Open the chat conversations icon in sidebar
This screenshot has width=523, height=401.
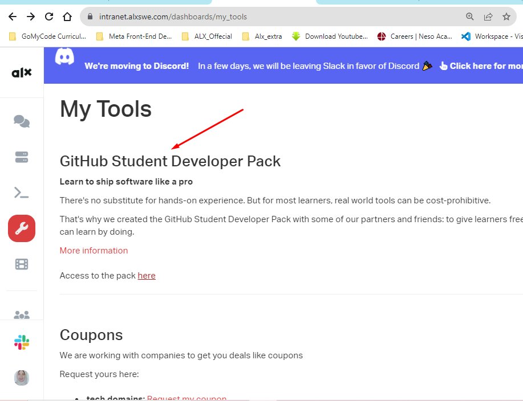click(21, 121)
